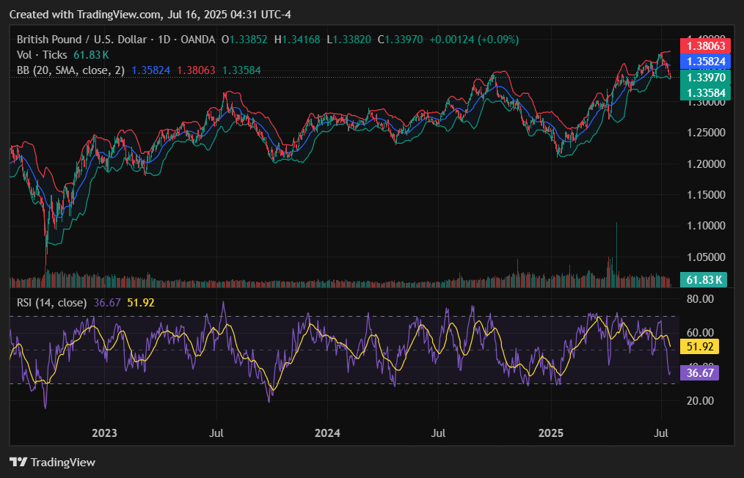Image resolution: width=744 pixels, height=478 pixels.
Task: Click the 1.33970 current price axis tag
Action: pos(706,77)
